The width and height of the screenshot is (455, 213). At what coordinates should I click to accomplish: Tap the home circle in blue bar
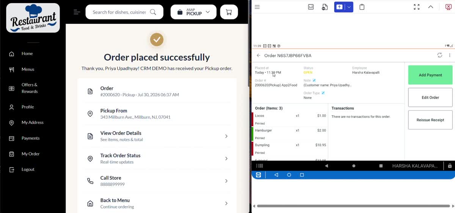(289, 175)
